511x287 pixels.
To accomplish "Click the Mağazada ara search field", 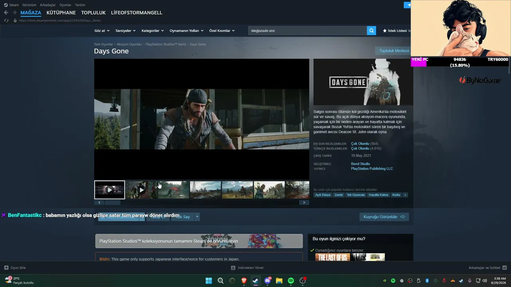I will (307, 31).
